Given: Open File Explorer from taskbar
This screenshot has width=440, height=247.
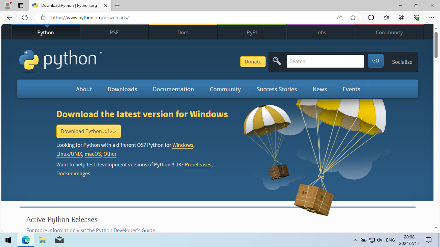Looking at the screenshot, I should pos(43,240).
